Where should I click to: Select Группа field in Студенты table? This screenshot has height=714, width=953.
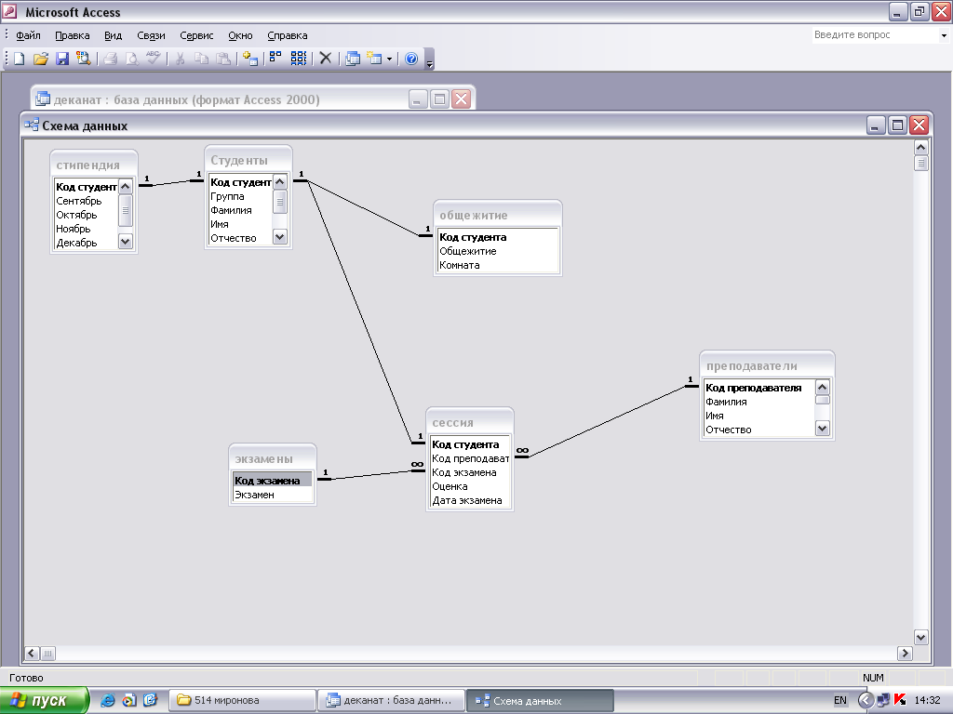pyautogui.click(x=240, y=196)
